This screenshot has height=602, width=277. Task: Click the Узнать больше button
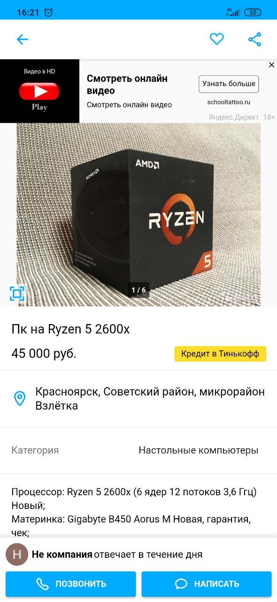[x=229, y=84]
